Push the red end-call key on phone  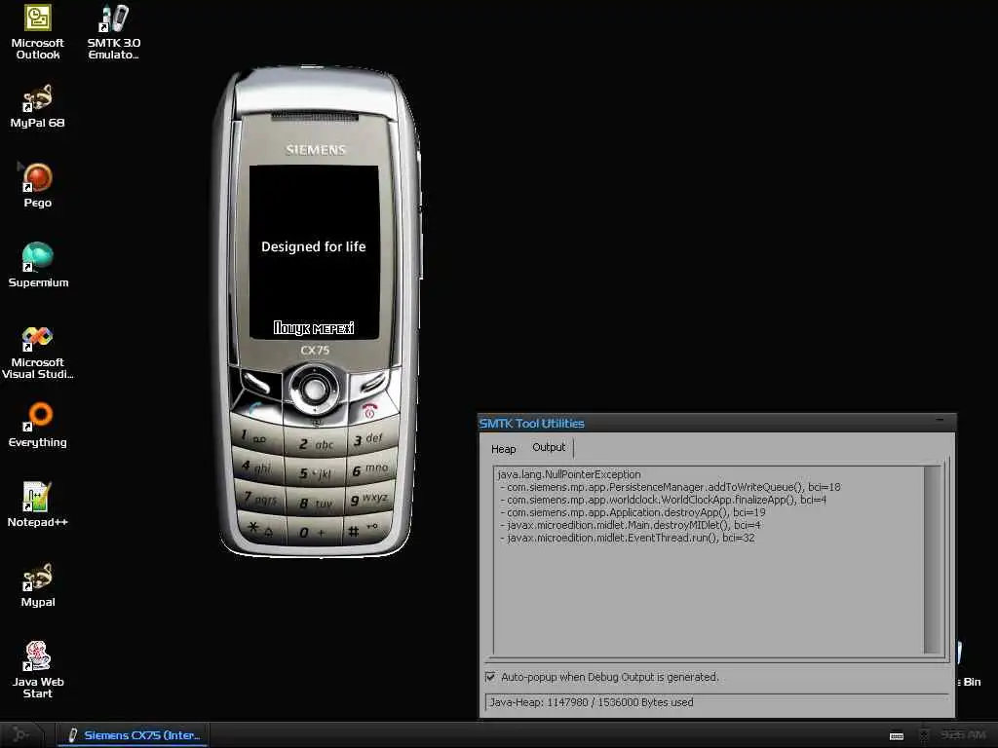coord(369,410)
